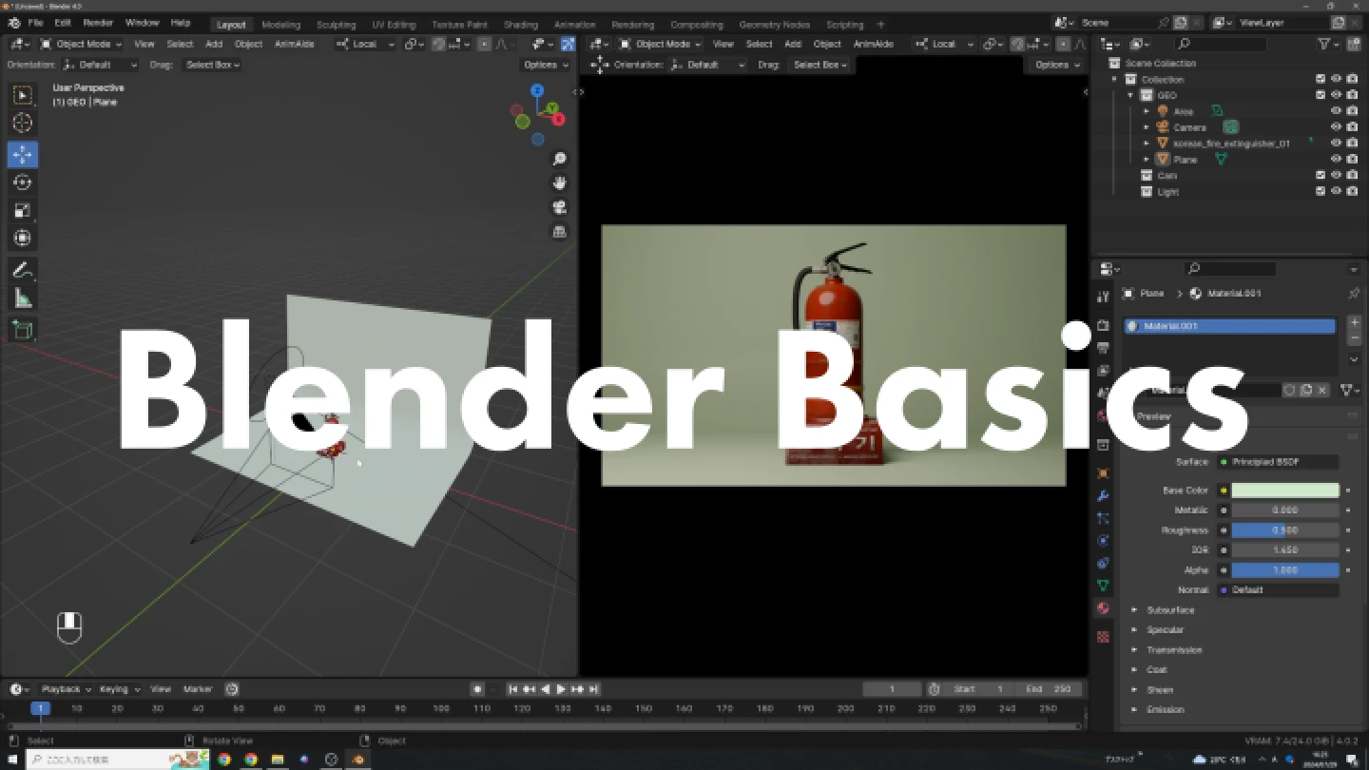Open Physics properties tab icon
The image size is (1369, 770).
coord(1103,541)
